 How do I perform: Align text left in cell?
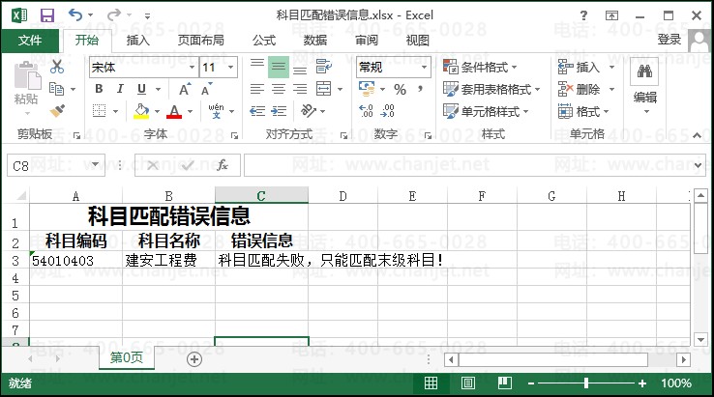[x=256, y=89]
